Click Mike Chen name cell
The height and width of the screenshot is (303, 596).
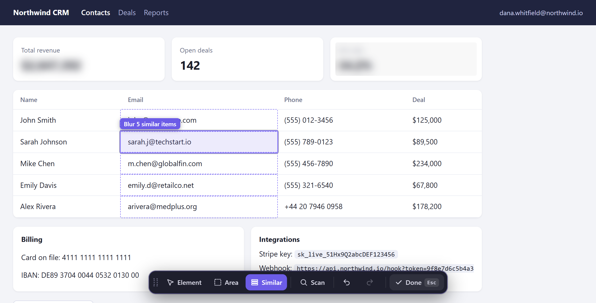(37, 164)
